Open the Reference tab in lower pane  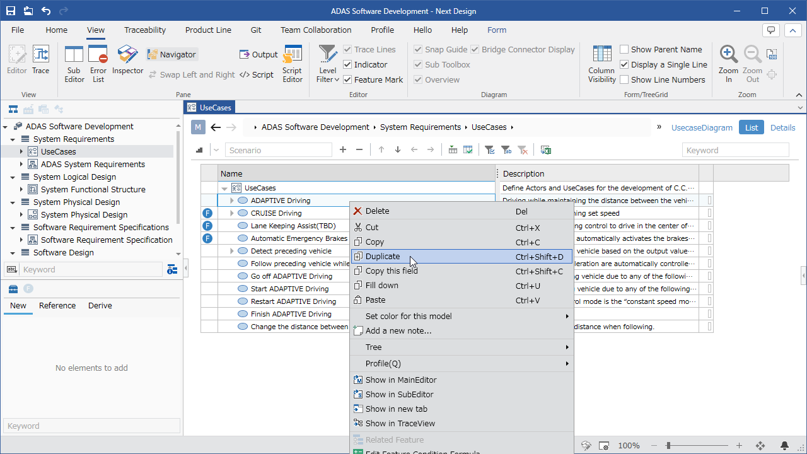click(57, 306)
